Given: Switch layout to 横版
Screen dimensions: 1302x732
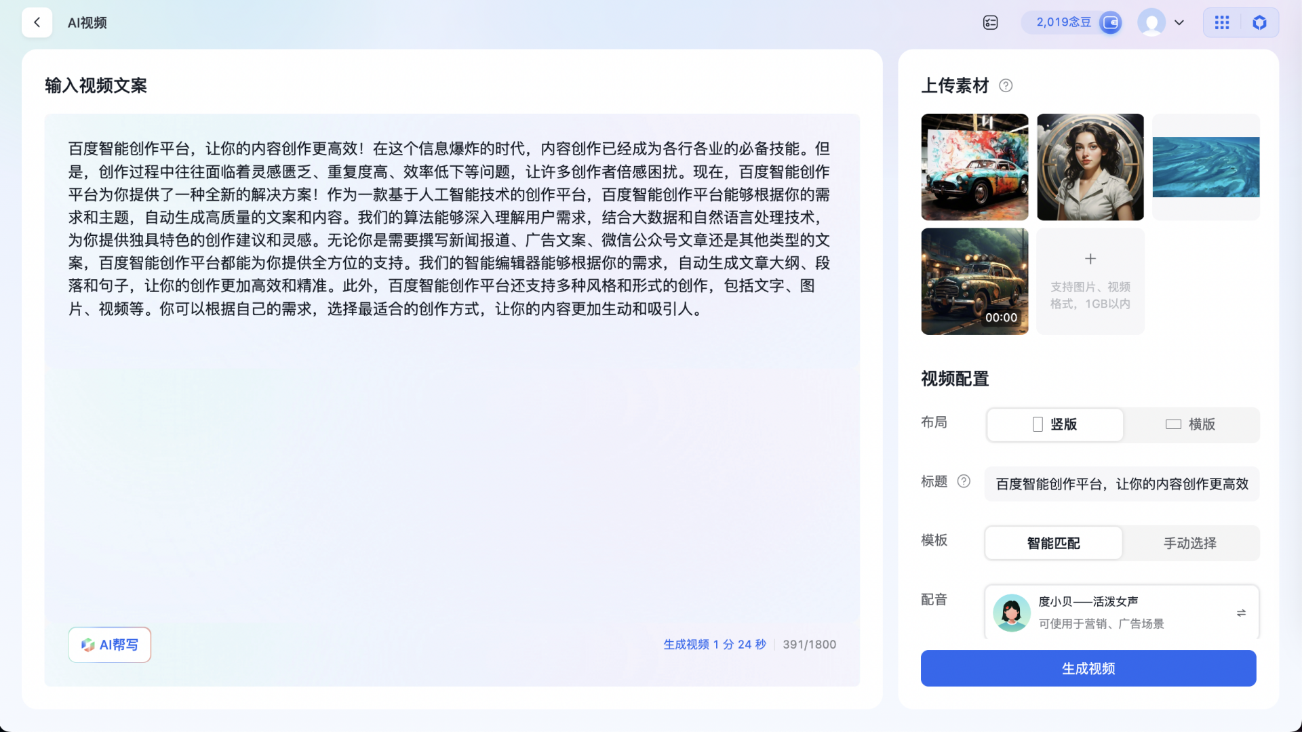Looking at the screenshot, I should coord(1192,424).
